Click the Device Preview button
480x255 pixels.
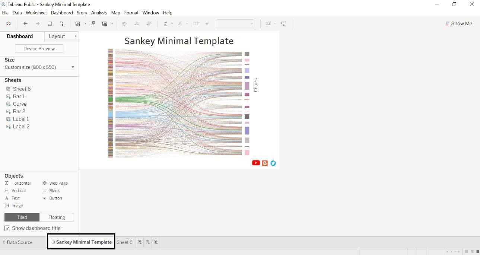[39, 48]
